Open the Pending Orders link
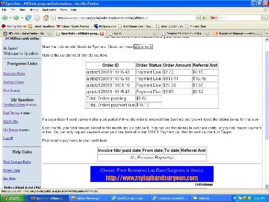Image resolution: width=269 pixels, height=202 pixels. tap(14, 105)
